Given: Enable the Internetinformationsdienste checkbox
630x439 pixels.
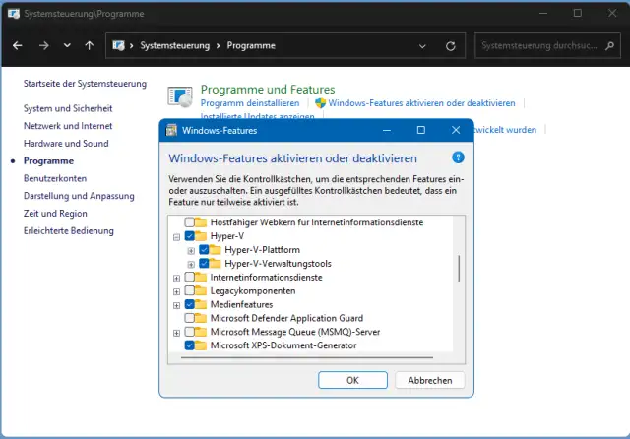Looking at the screenshot, I should point(189,277).
